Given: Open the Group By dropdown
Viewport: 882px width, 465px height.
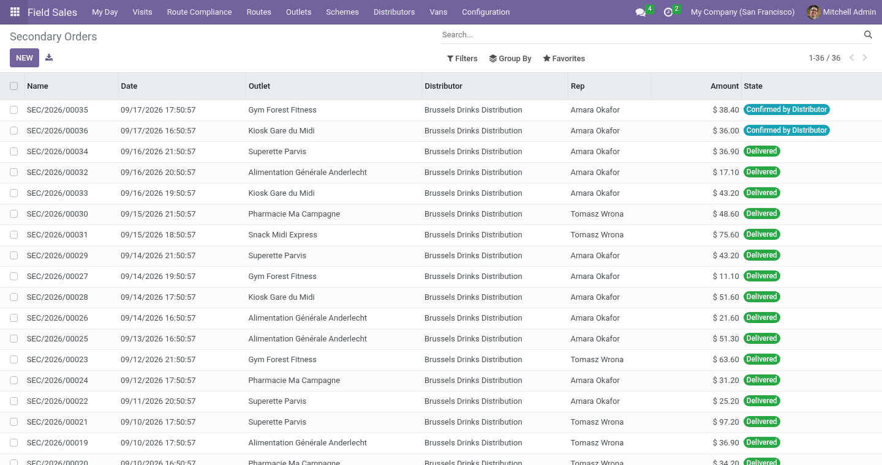Looking at the screenshot, I should 510,59.
